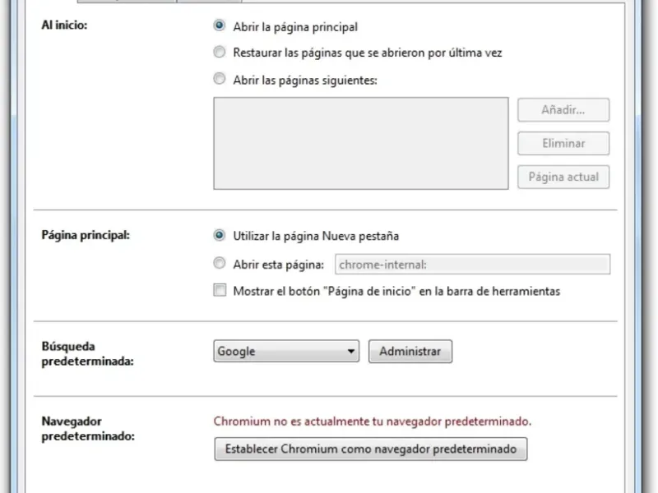Click the 'chrome-internal:' URL text field
658x493 pixels.
[x=472, y=264]
